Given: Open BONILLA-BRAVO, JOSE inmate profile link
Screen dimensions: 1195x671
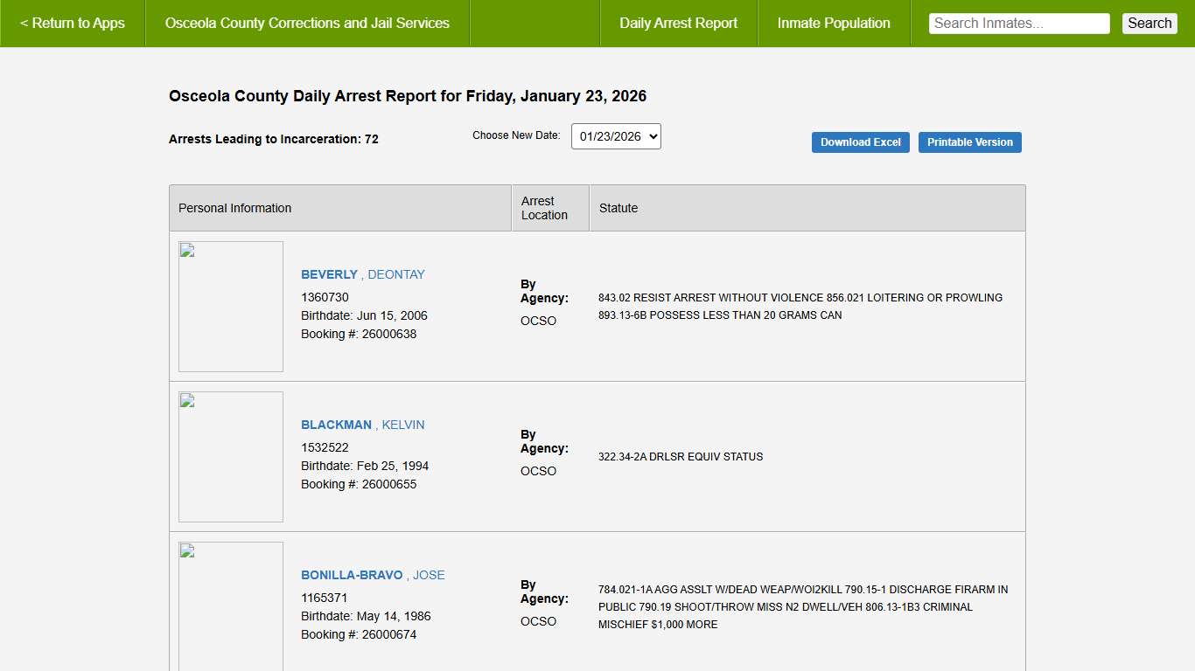Looking at the screenshot, I should click(x=373, y=575).
